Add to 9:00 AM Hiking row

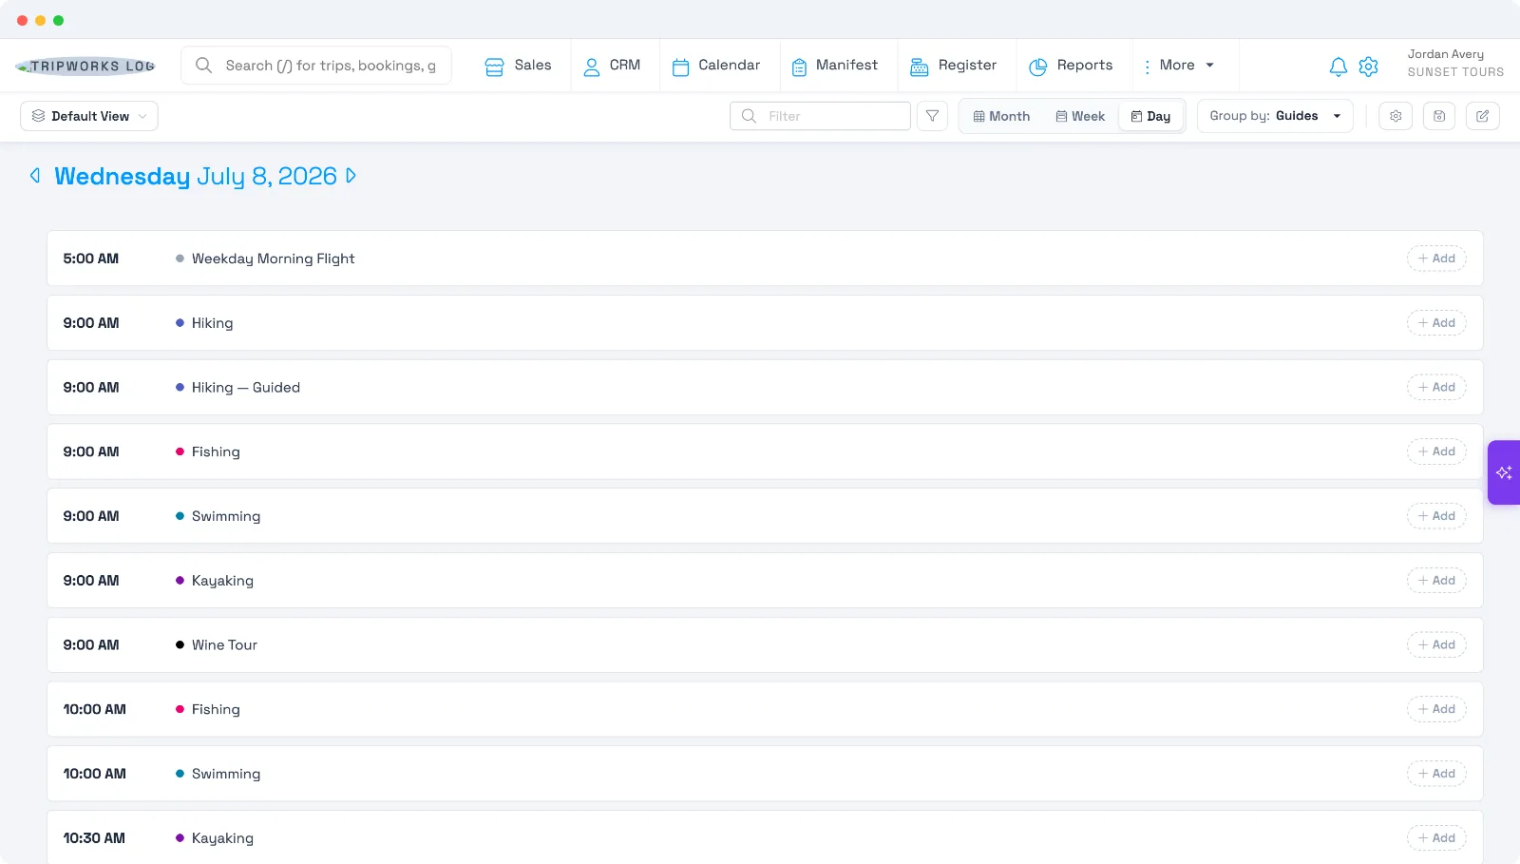tap(1436, 323)
